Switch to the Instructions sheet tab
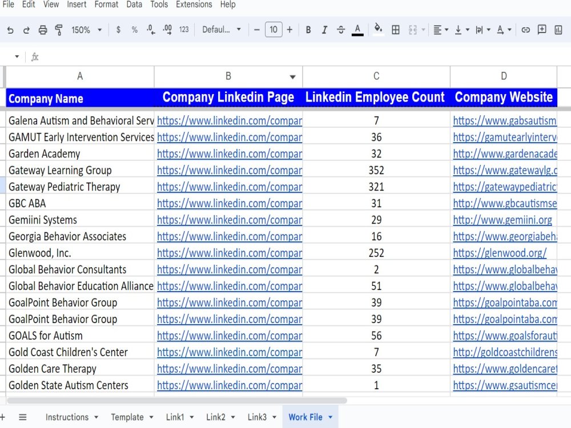This screenshot has width=571, height=428. pos(66,417)
